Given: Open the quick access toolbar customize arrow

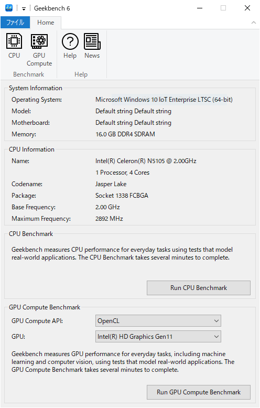Looking at the screenshot, I should pos(24,8).
